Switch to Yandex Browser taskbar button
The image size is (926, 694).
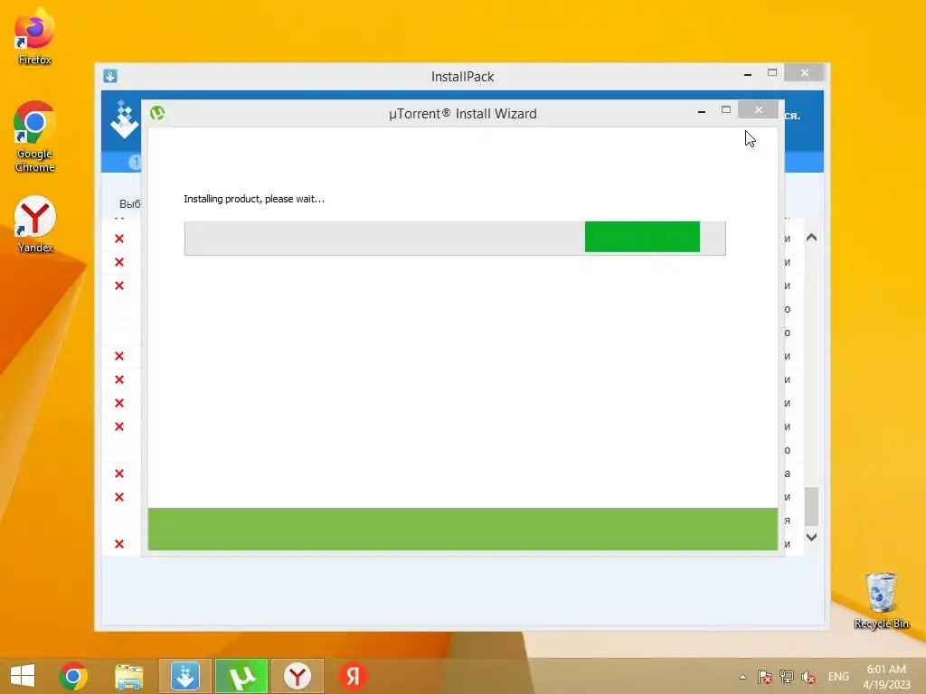pyautogui.click(x=297, y=676)
